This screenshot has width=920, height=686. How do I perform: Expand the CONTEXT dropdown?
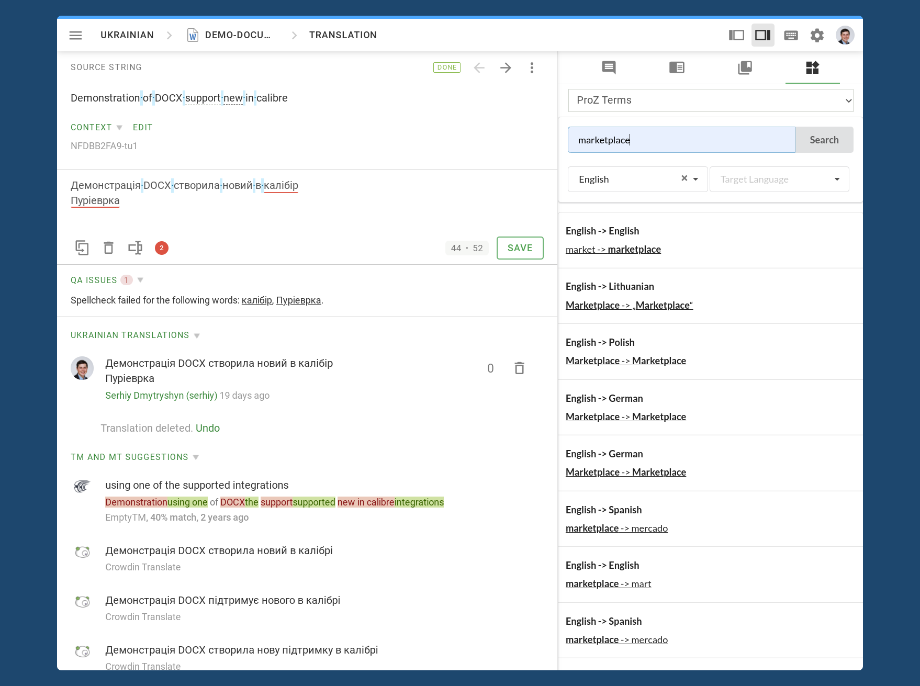tap(96, 127)
